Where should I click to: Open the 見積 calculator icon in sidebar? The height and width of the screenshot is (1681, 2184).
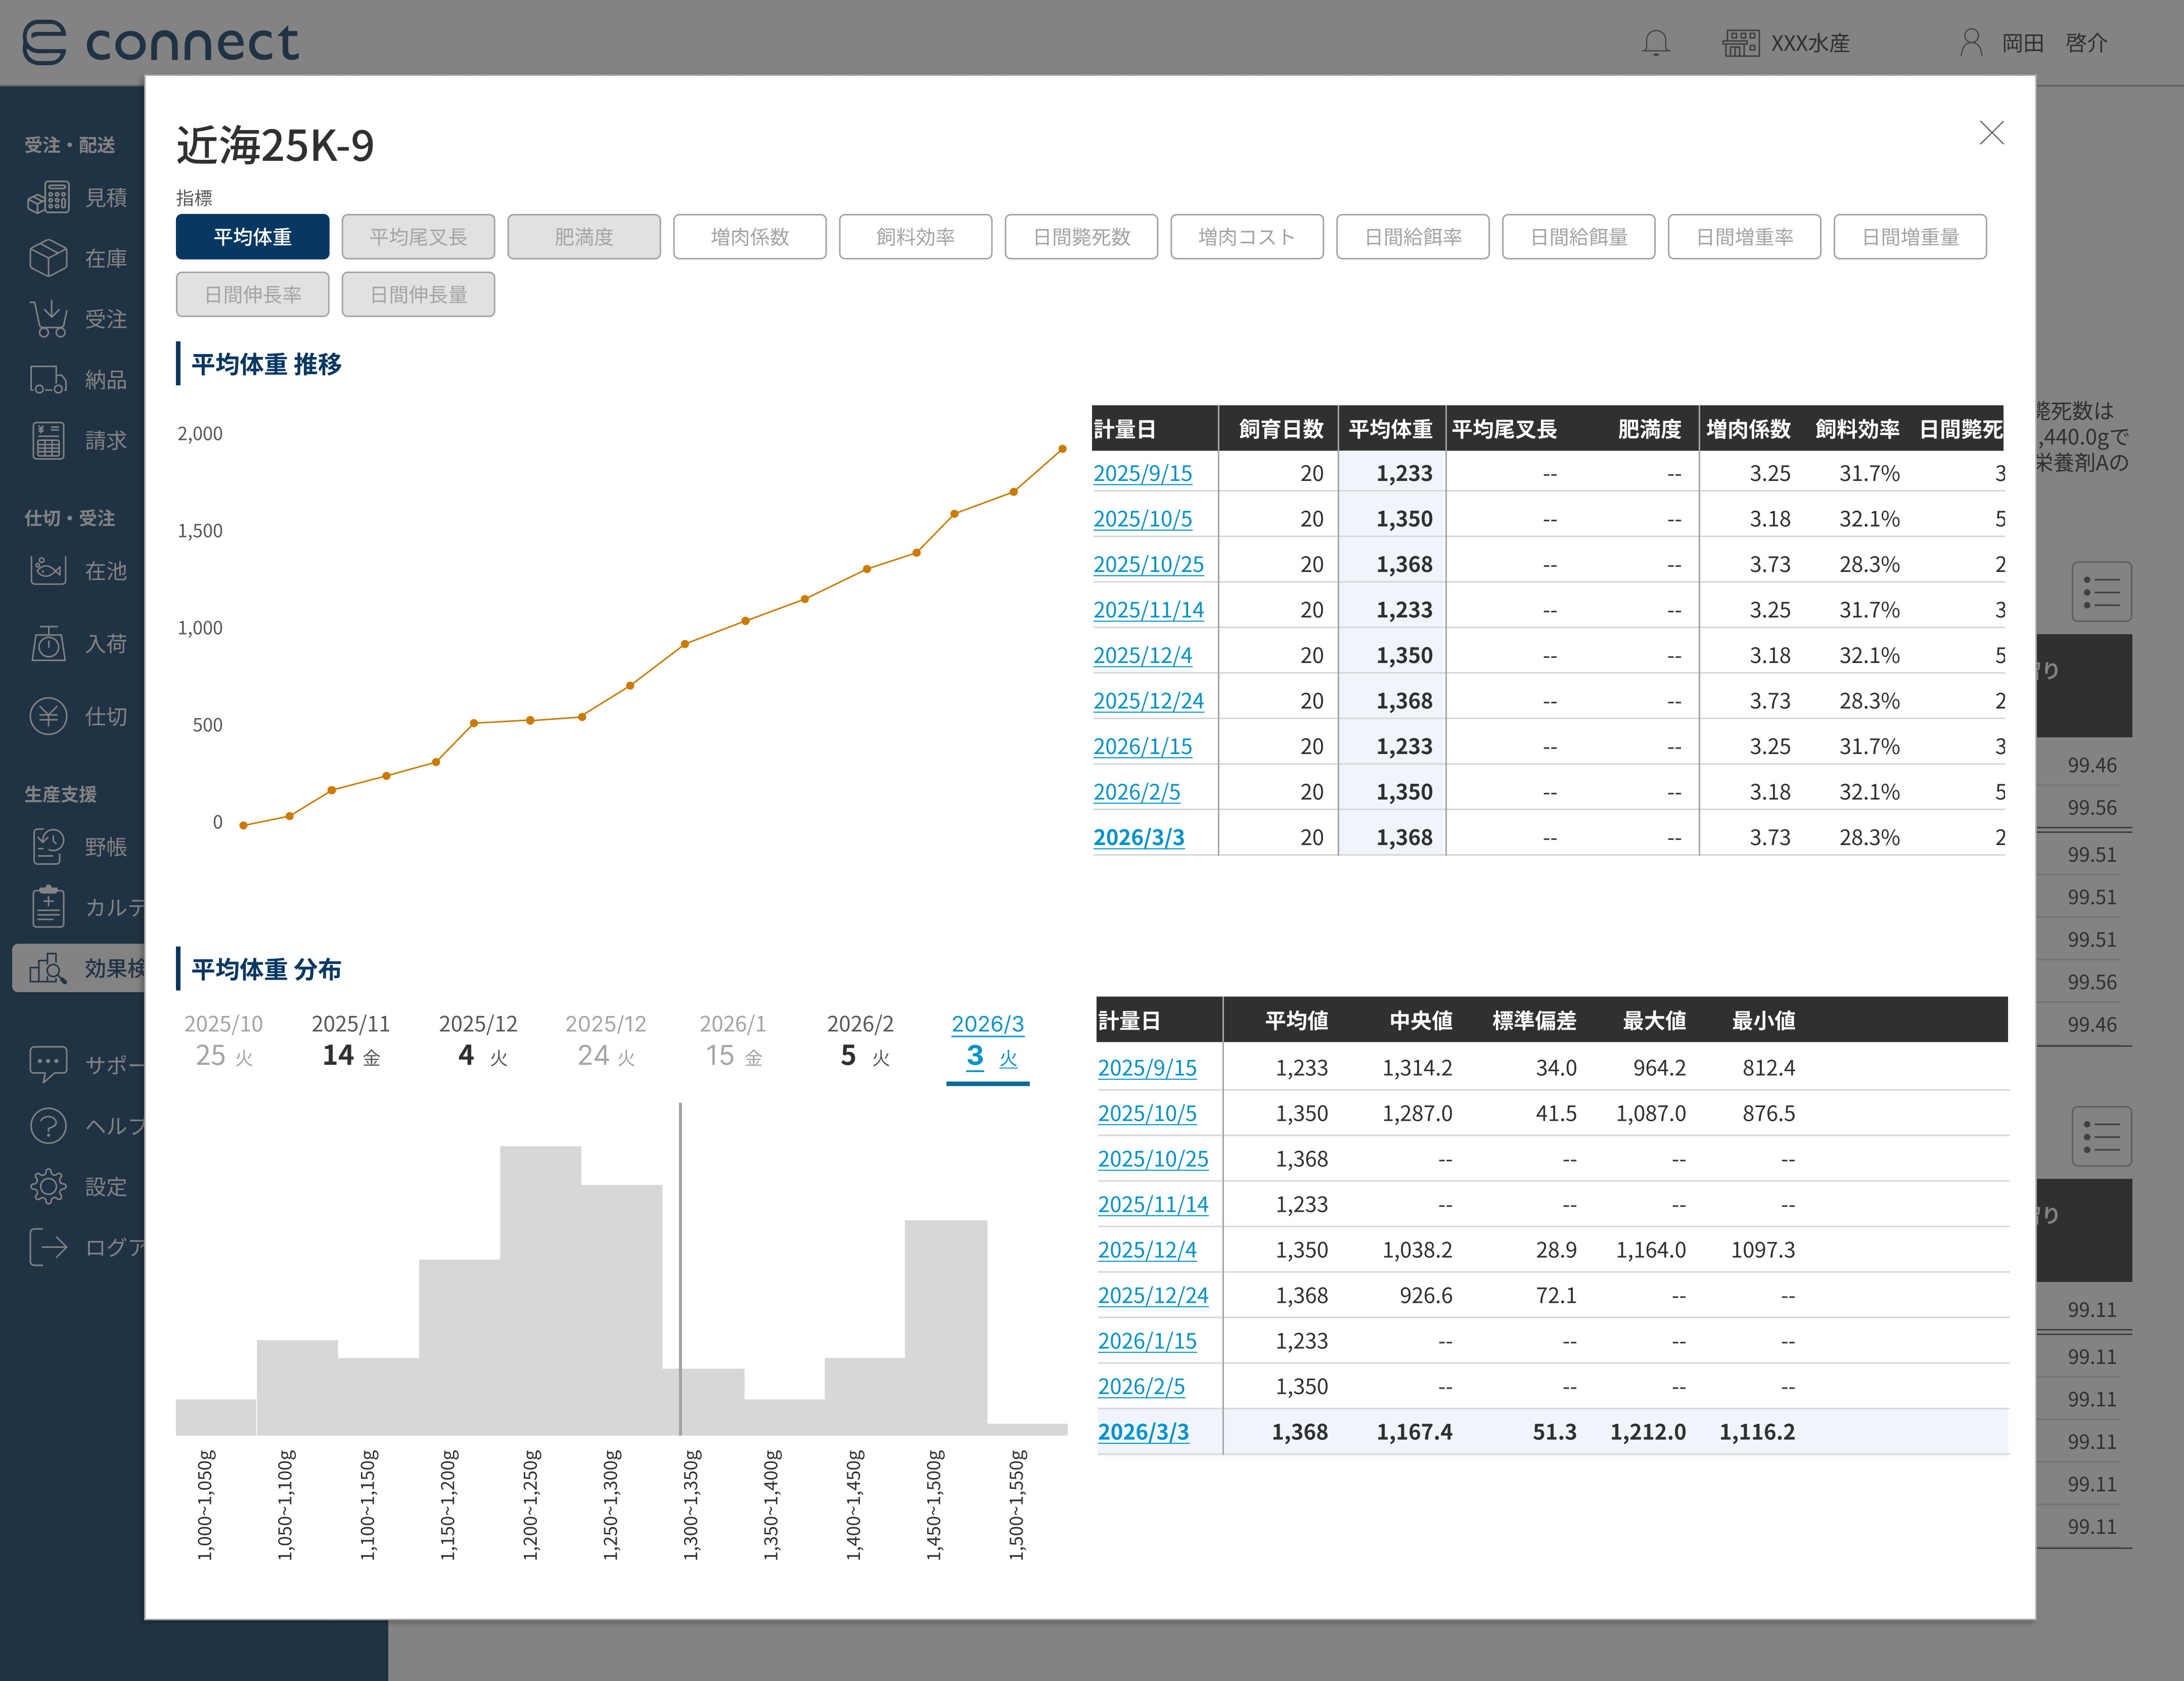48,197
